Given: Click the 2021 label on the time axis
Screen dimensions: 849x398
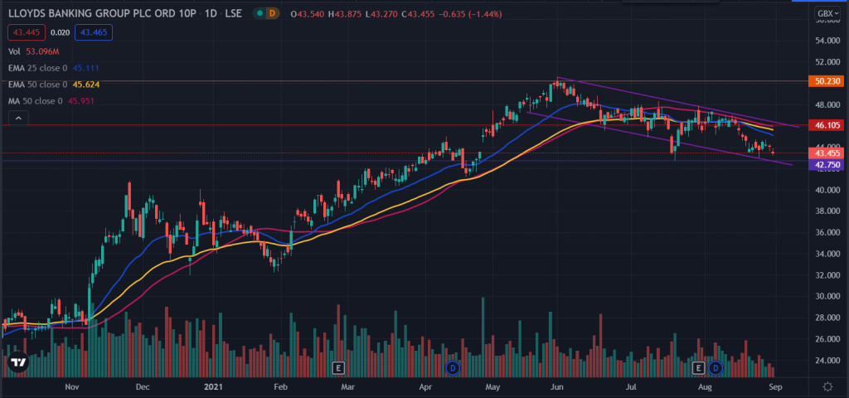Looking at the screenshot, I should point(211,387).
